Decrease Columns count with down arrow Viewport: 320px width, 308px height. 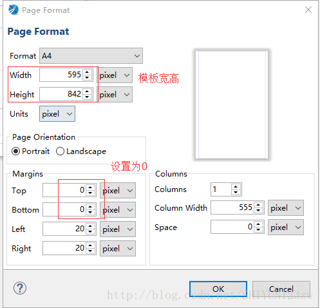tap(236, 192)
